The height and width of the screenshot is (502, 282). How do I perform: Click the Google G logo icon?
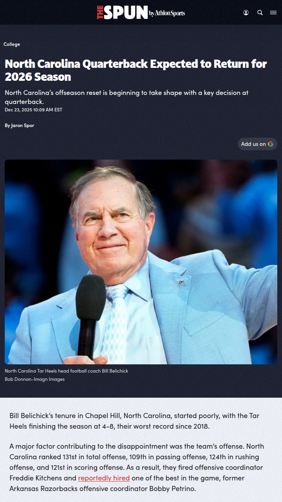271,144
